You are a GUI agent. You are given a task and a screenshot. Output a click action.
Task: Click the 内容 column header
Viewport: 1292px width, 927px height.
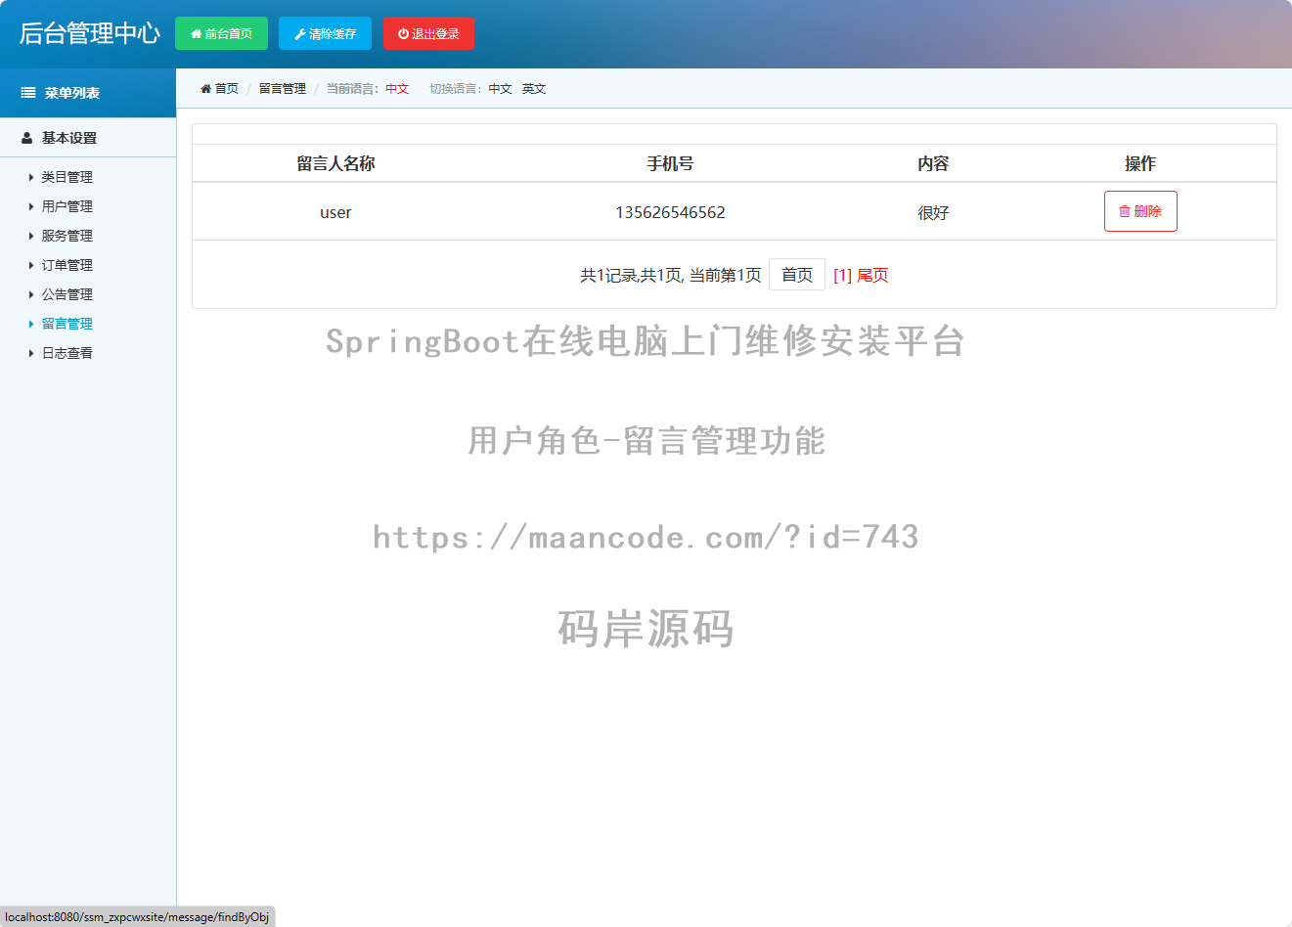coord(933,163)
